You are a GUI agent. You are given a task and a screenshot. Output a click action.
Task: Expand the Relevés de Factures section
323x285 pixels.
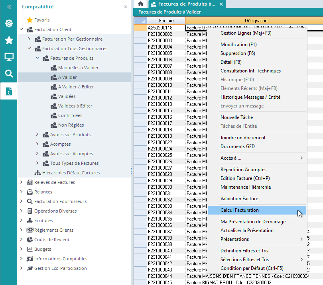coord(21,182)
